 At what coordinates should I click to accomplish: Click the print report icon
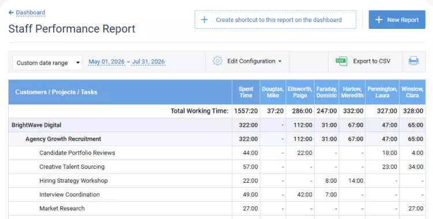[x=413, y=61]
